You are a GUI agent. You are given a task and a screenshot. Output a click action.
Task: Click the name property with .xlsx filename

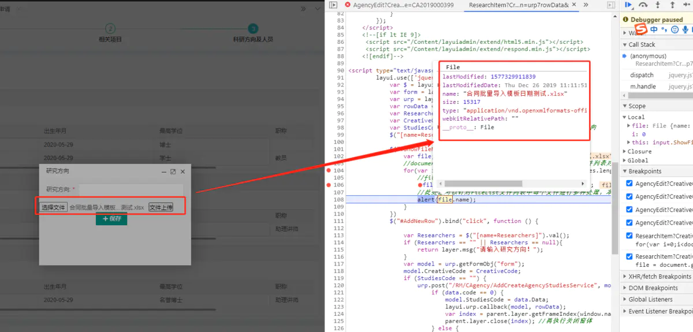505,94
